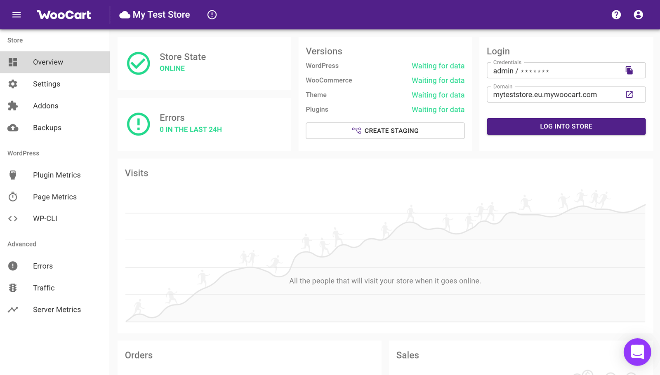
Task: Click the green Errors exclamation circle icon
Action: coord(139,124)
